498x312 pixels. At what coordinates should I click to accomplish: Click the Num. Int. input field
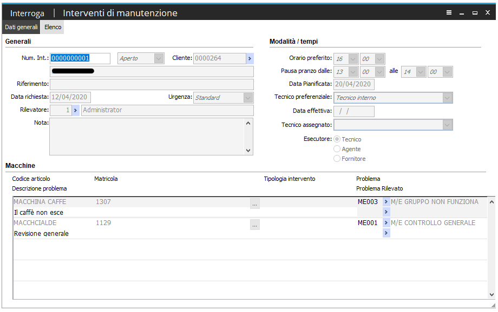(80, 58)
